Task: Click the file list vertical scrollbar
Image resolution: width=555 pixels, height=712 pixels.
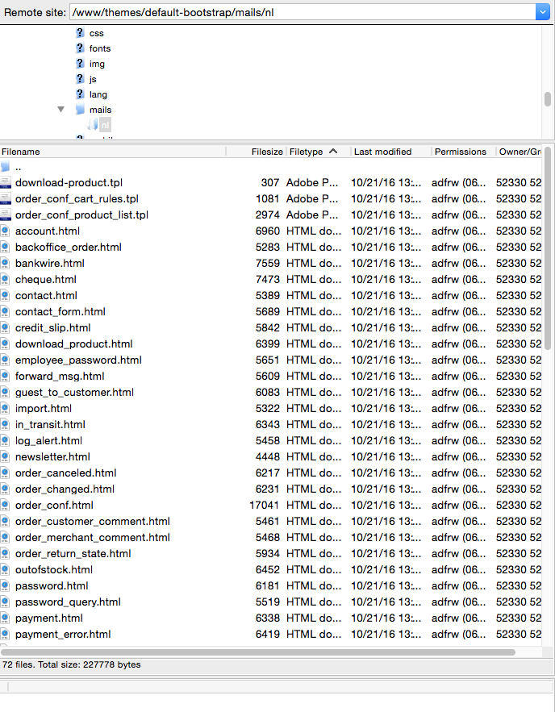Action: click(x=548, y=249)
